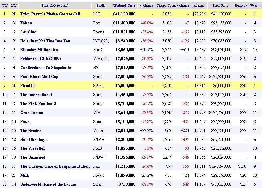Open The Curious Case of Benjamin Button

[55, 166]
